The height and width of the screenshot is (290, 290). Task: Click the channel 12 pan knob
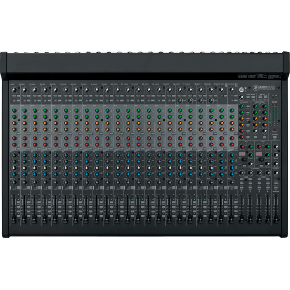point(127,182)
